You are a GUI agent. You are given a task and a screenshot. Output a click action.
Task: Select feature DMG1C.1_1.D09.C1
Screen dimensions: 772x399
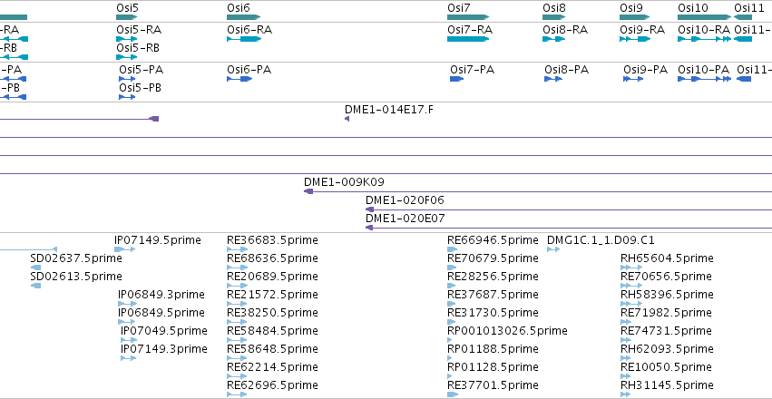(x=553, y=249)
